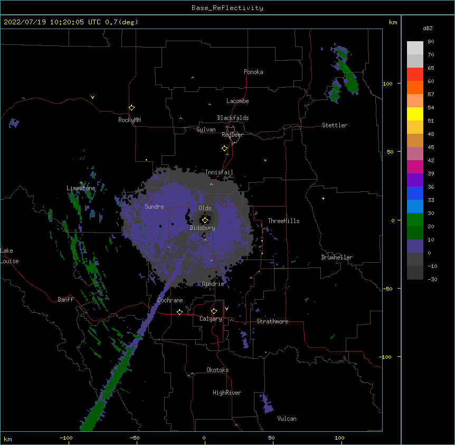Click the Didsbury city label
Screen dimensions: 455x445
click(x=203, y=228)
